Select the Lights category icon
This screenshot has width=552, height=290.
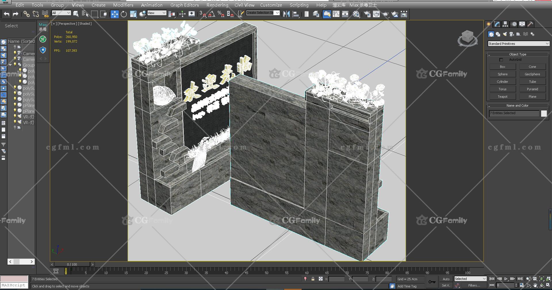pyautogui.click(x=505, y=34)
